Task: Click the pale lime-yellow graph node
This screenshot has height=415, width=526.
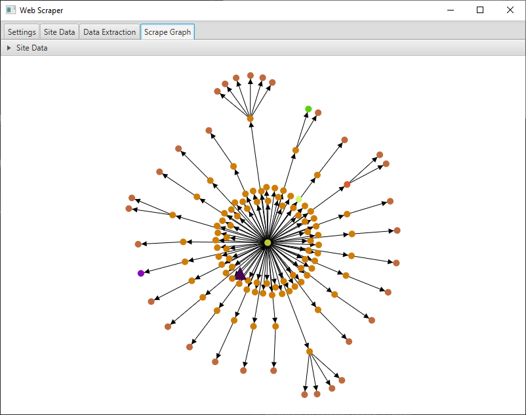Action: pyautogui.click(x=298, y=199)
